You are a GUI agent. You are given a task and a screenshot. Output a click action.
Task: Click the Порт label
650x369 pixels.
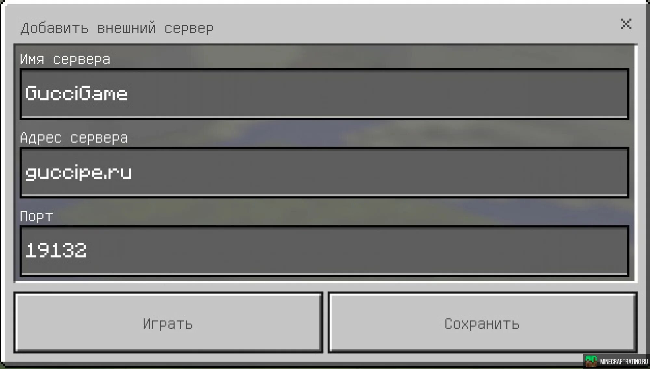point(36,216)
